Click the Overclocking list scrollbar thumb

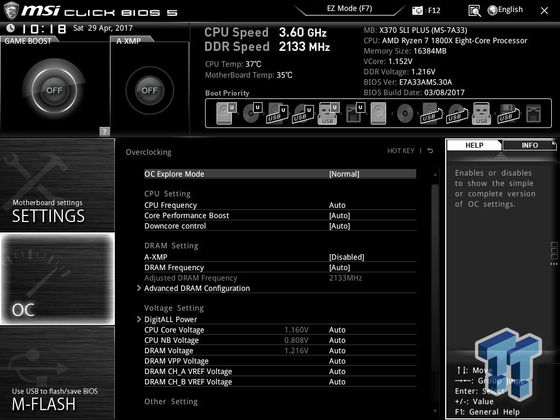[x=435, y=277]
